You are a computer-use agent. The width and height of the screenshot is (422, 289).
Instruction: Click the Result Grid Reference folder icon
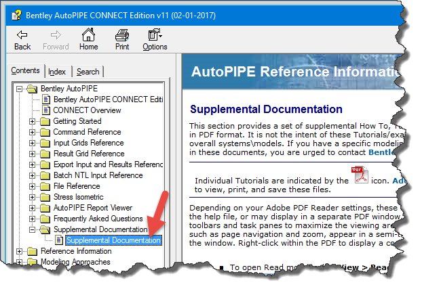click(45, 154)
